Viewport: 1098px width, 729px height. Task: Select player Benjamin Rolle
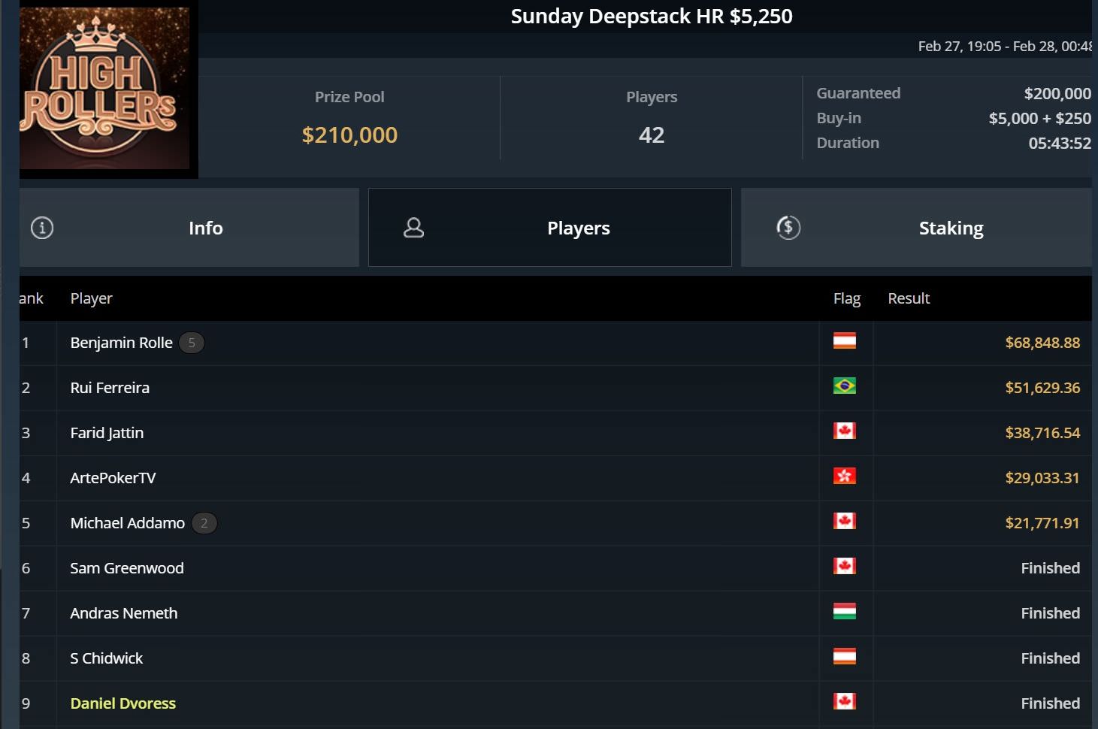121,343
